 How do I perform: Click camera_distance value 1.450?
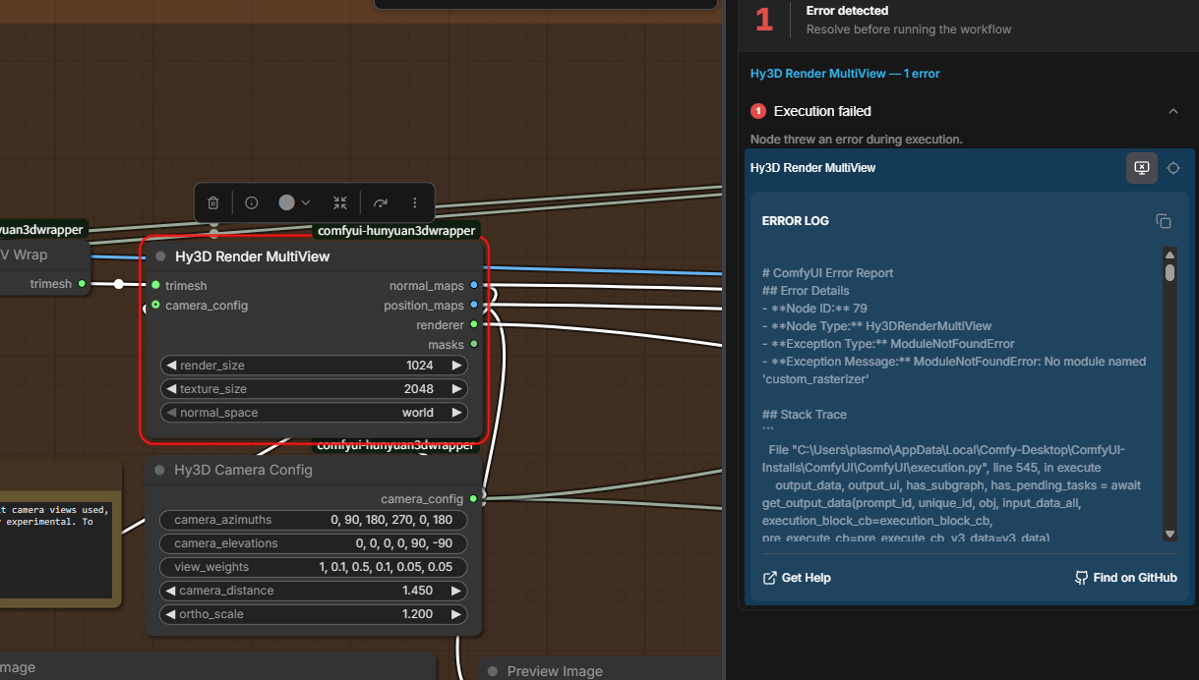click(x=418, y=591)
